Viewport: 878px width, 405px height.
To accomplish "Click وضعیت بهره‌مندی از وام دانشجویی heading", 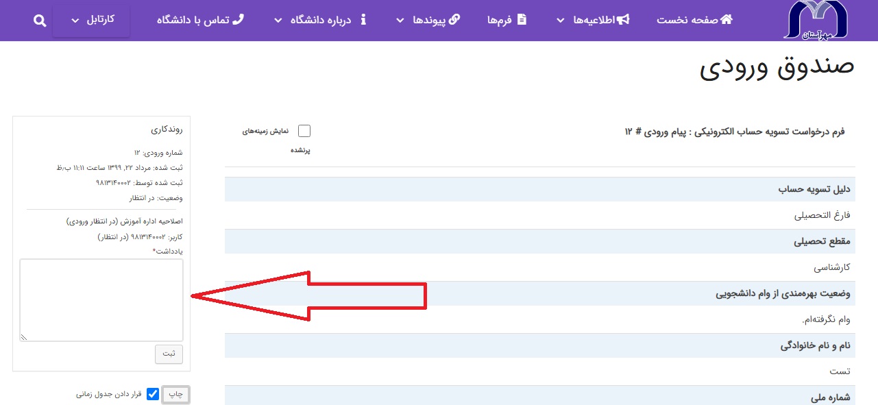I will (x=783, y=293).
